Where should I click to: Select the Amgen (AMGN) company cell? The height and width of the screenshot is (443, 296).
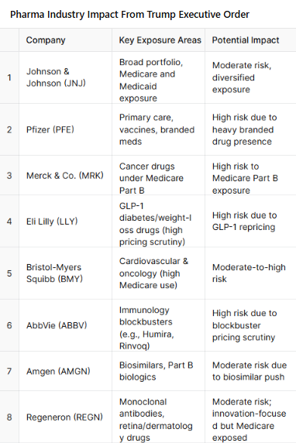(65, 371)
